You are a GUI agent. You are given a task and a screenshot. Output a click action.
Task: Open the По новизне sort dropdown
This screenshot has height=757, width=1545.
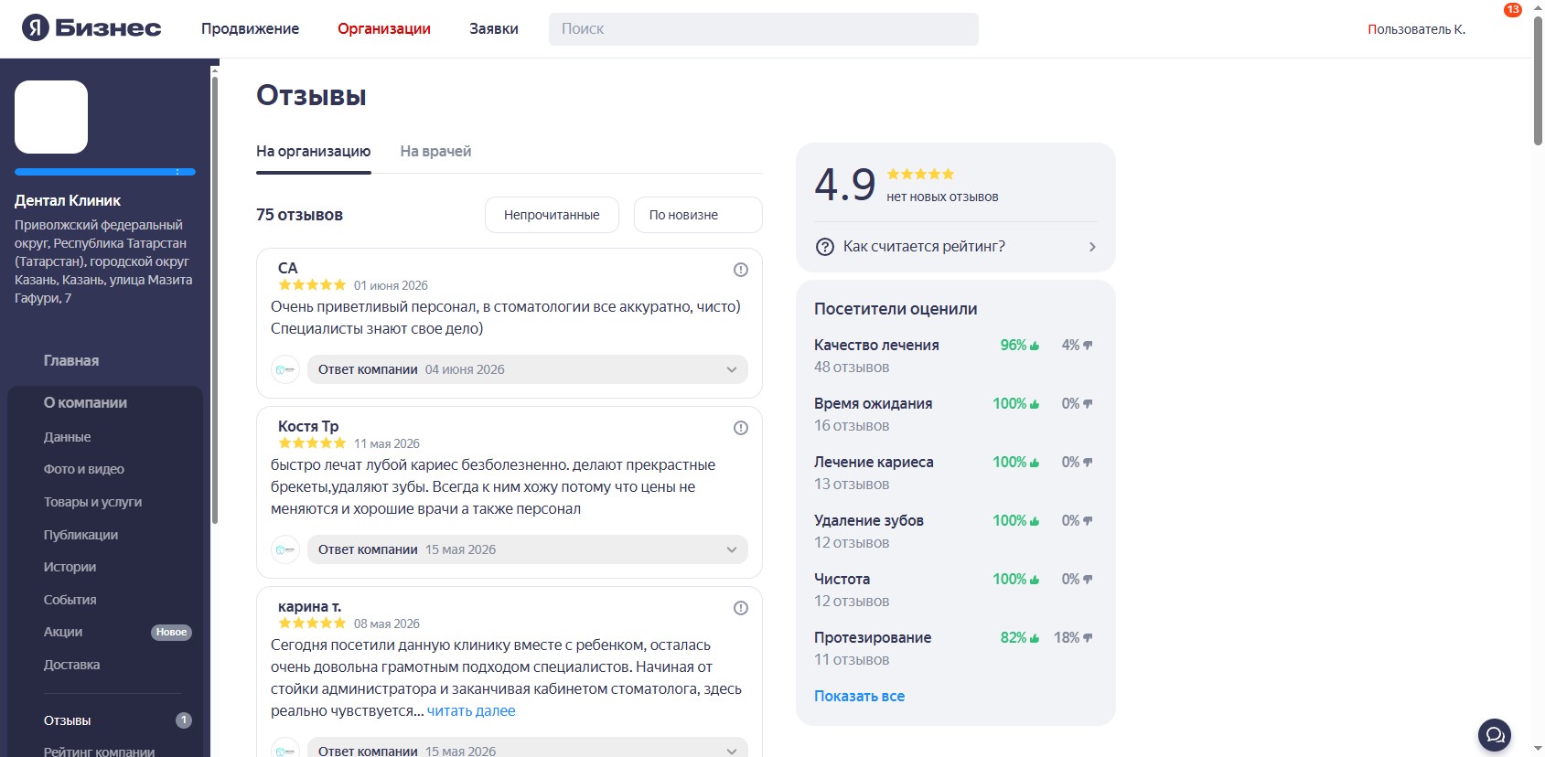pos(698,215)
